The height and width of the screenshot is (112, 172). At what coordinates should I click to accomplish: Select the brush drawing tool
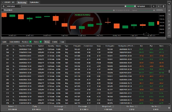click(x=169, y=28)
